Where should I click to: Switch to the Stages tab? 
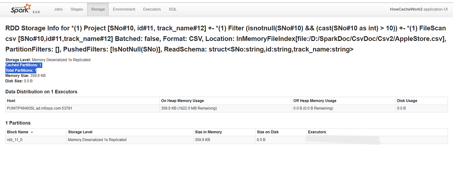click(77, 9)
